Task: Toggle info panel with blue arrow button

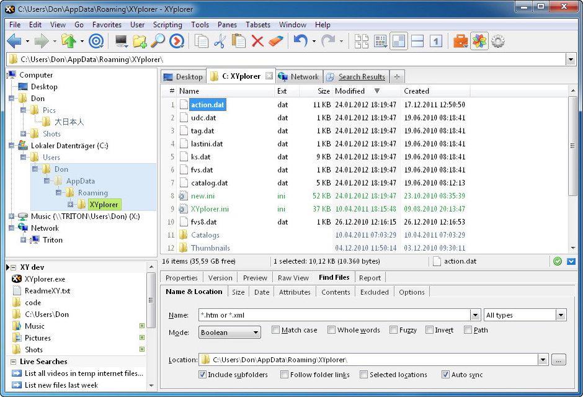Action: 571,261
